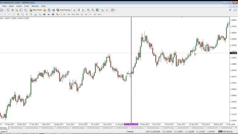Switch timeframe to H1
The height and width of the screenshot is (134, 238).
coord(82,15)
